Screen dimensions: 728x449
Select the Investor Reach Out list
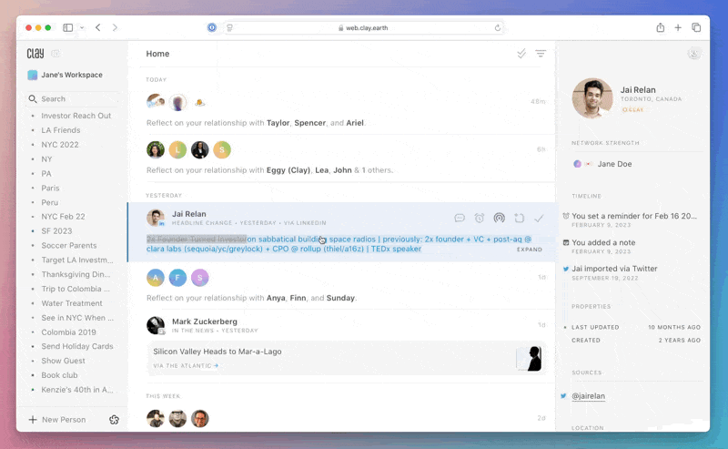[x=76, y=116]
